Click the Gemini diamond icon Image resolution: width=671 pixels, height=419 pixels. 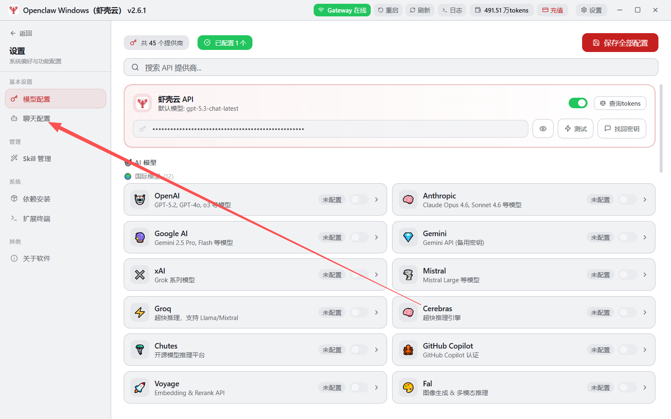408,237
